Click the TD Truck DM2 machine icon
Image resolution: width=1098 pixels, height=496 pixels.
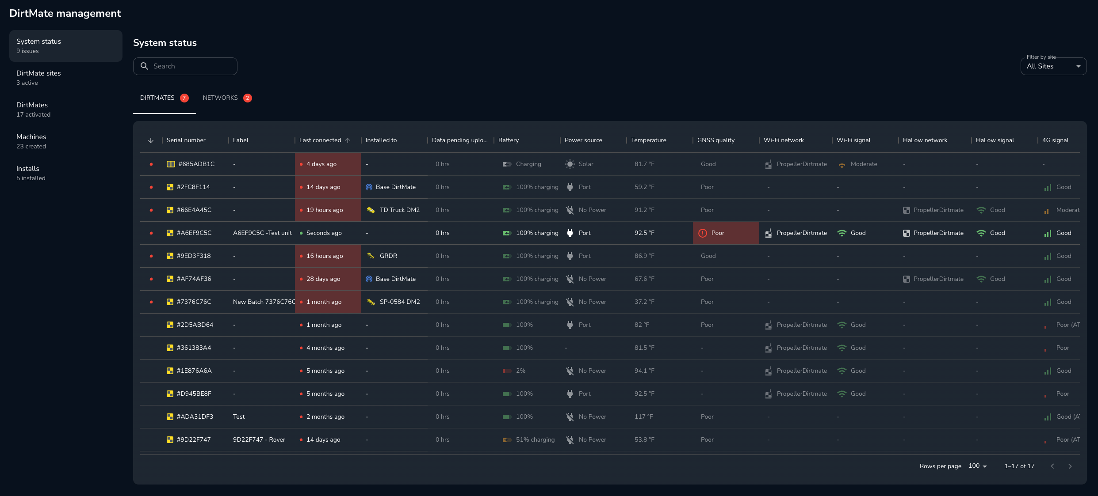coord(371,210)
